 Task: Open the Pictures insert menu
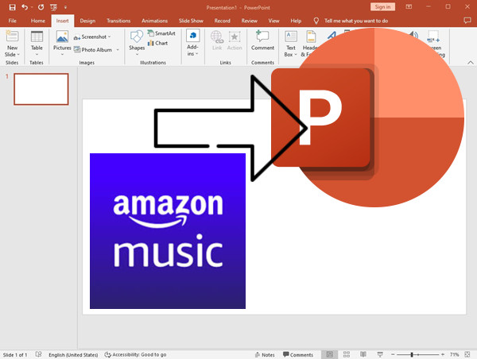(x=62, y=43)
